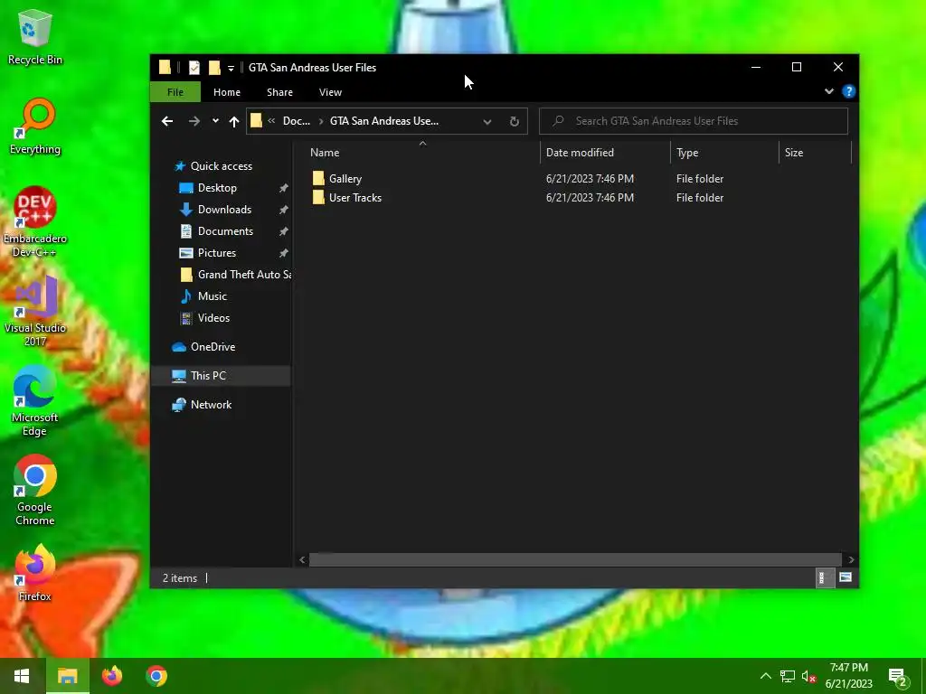Expand the ribbon with the chevron

click(829, 91)
